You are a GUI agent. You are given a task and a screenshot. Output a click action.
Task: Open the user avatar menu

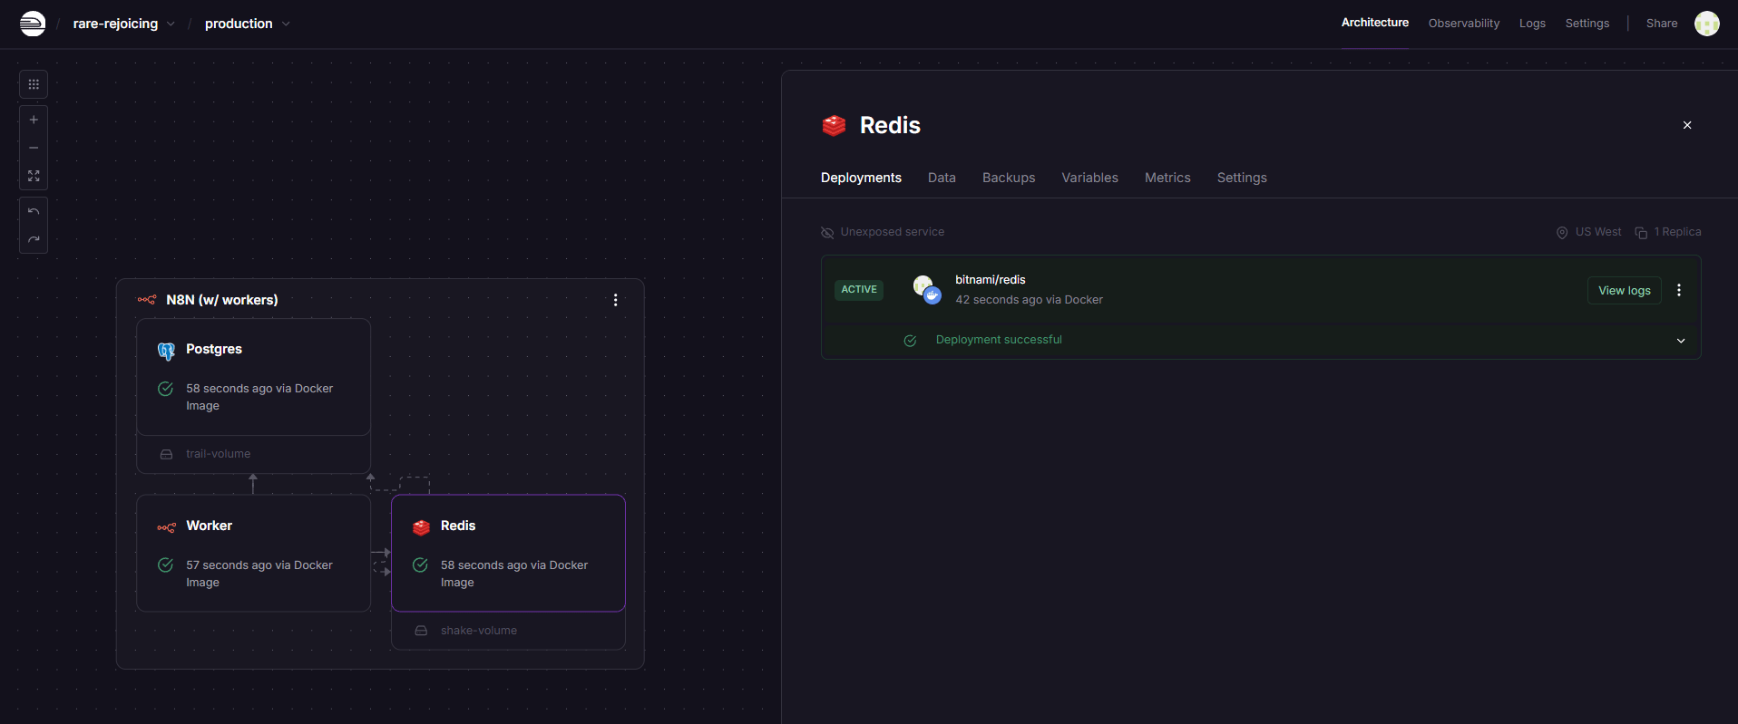click(x=1707, y=24)
